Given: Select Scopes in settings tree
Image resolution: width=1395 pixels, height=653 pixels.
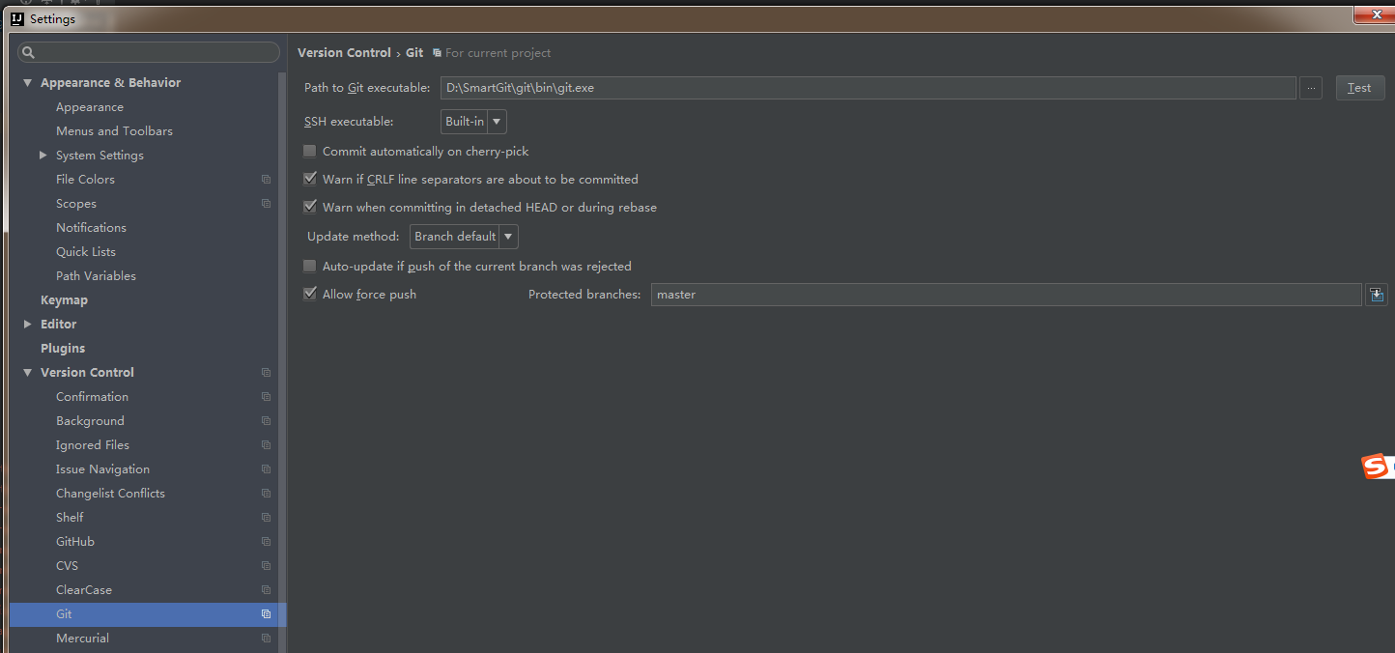Looking at the screenshot, I should click(x=76, y=204).
